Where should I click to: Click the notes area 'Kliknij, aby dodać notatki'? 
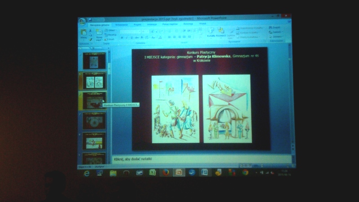click(x=201, y=159)
